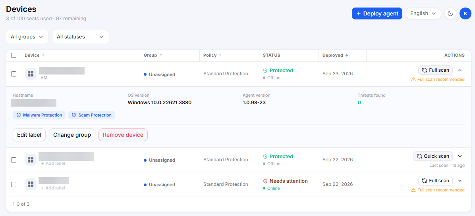The image size is (475, 216).
Task: Click the STATUS column header
Action: (x=271, y=55)
